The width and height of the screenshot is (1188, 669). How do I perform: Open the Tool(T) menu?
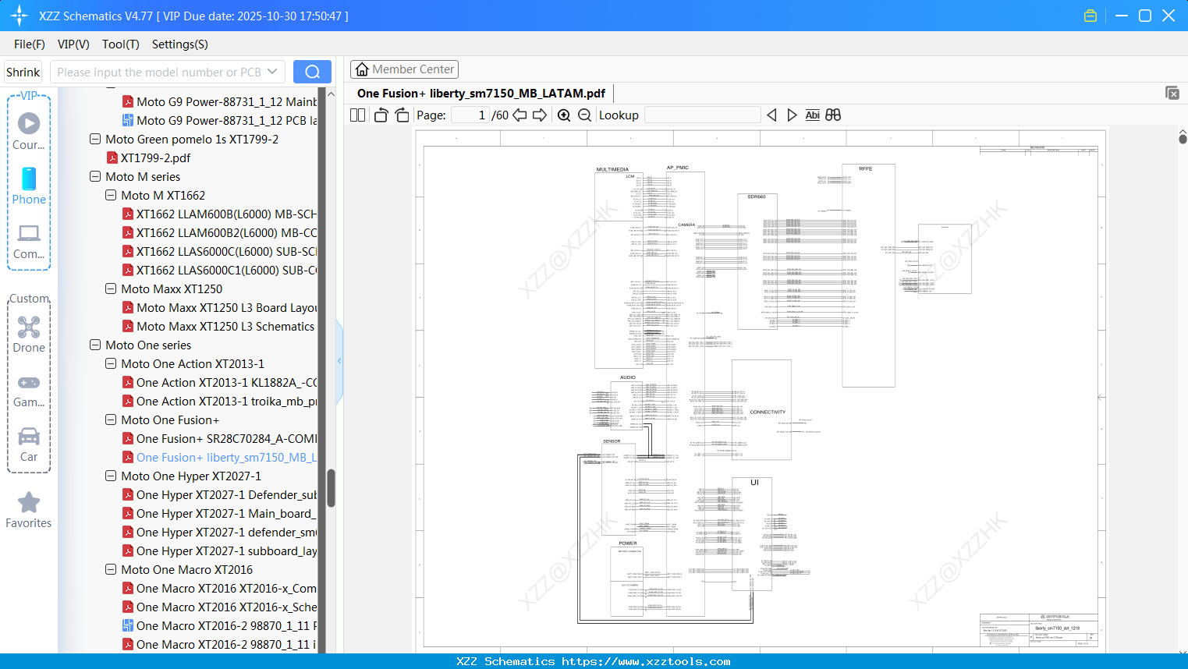(x=120, y=44)
